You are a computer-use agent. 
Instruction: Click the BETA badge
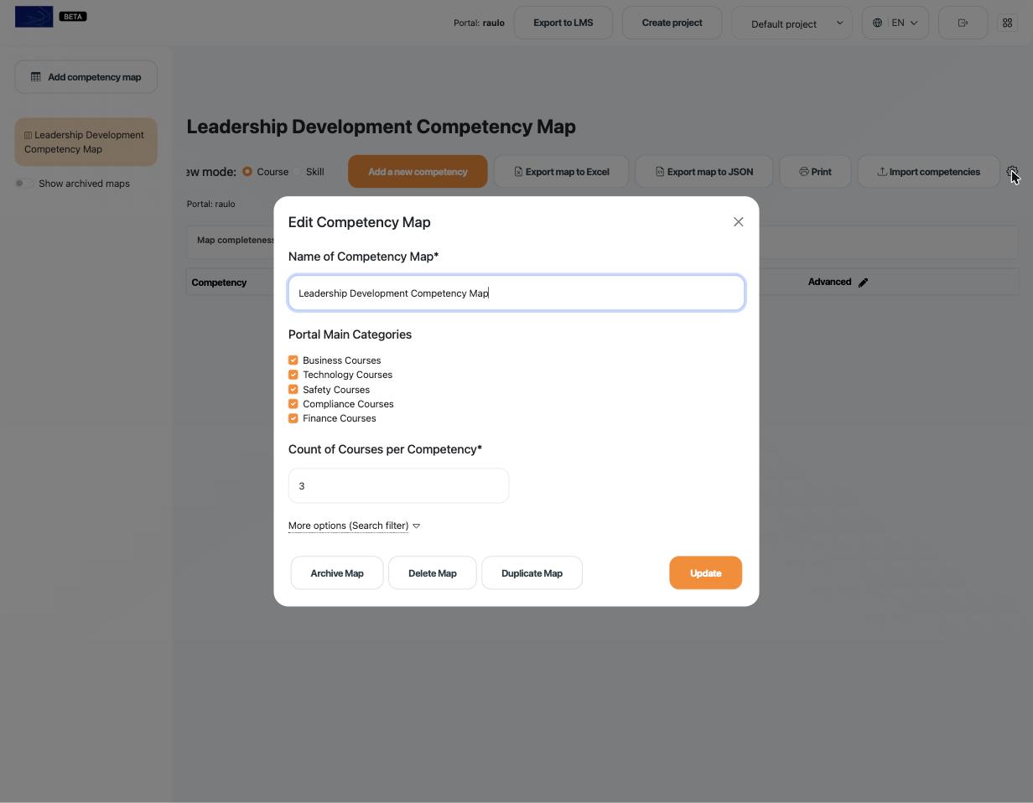(73, 16)
